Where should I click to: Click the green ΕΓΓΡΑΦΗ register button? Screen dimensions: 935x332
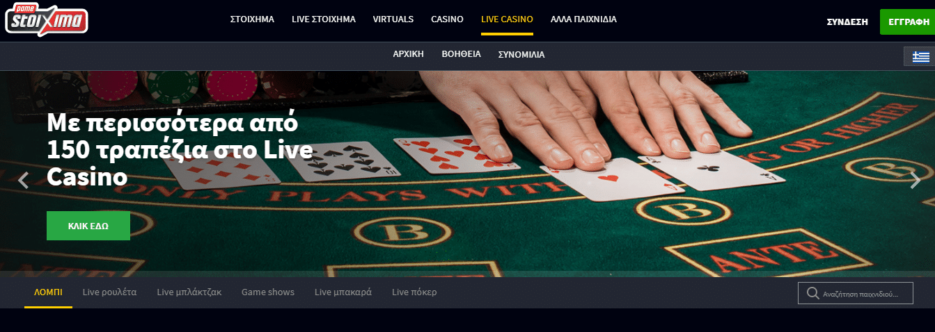pyautogui.click(x=907, y=22)
